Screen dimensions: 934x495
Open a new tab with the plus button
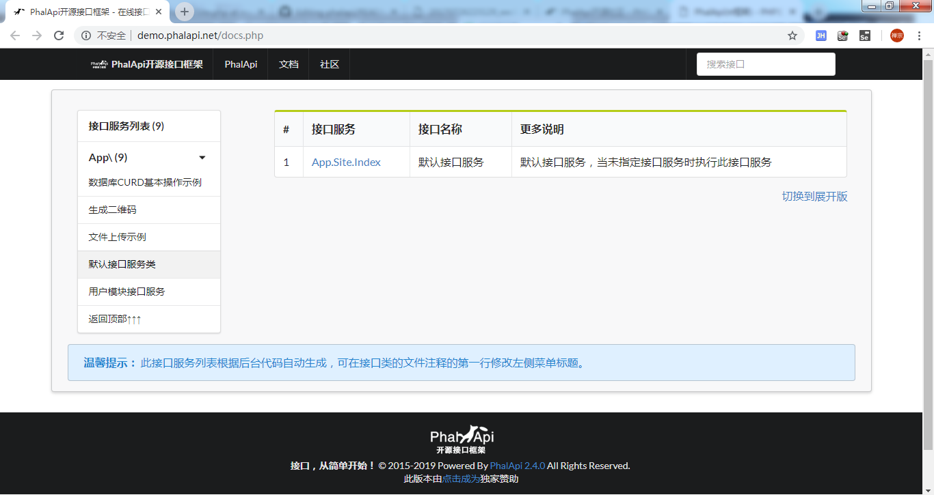click(185, 12)
